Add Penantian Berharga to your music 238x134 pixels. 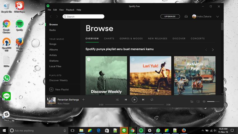[83, 100]
